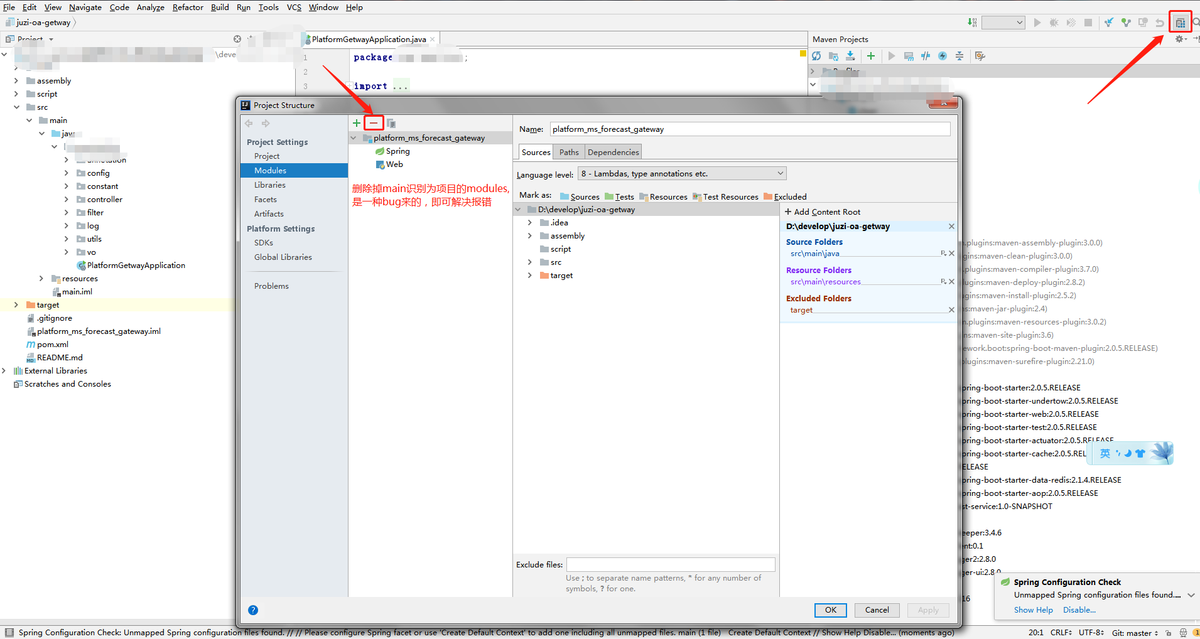The image size is (1200, 639).
Task: Click the Debug bug icon in toolbar
Action: pyautogui.click(x=1054, y=23)
